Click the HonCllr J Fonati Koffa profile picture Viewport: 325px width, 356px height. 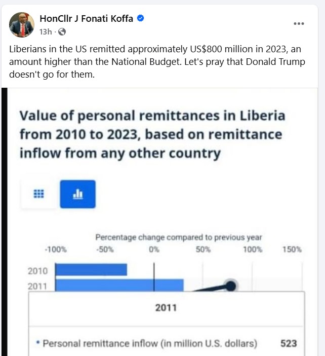(22, 25)
